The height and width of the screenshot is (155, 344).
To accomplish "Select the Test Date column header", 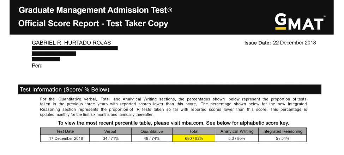I will click(65, 131).
